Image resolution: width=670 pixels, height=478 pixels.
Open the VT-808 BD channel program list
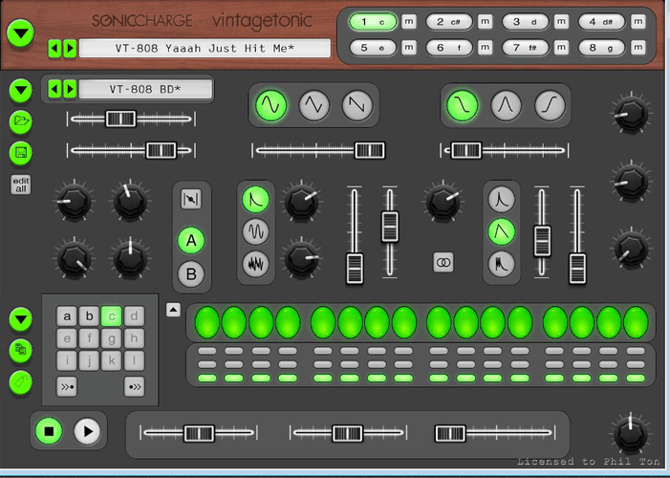[x=145, y=89]
